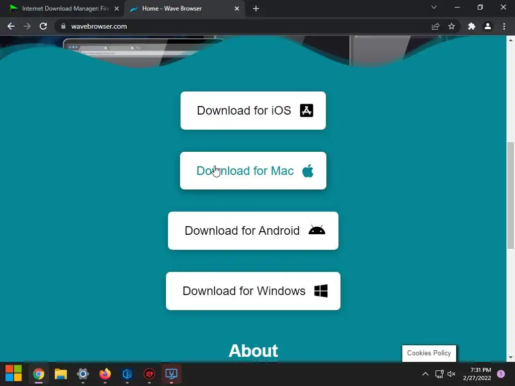This screenshot has width=515, height=386.
Task: Minimize the browser window
Action: pos(457,7)
